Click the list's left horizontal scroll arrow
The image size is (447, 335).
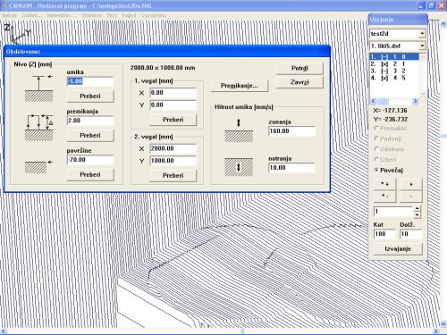click(x=374, y=101)
